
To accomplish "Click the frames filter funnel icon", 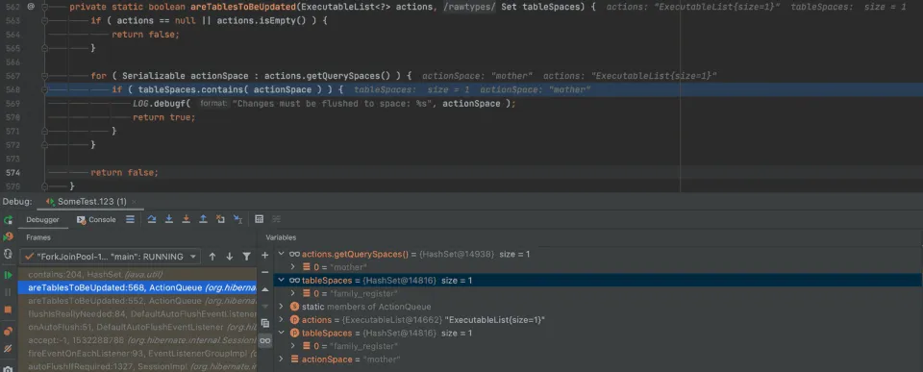I will tap(247, 257).
